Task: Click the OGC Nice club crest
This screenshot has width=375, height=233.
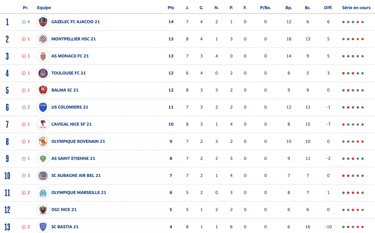Action: (x=43, y=210)
